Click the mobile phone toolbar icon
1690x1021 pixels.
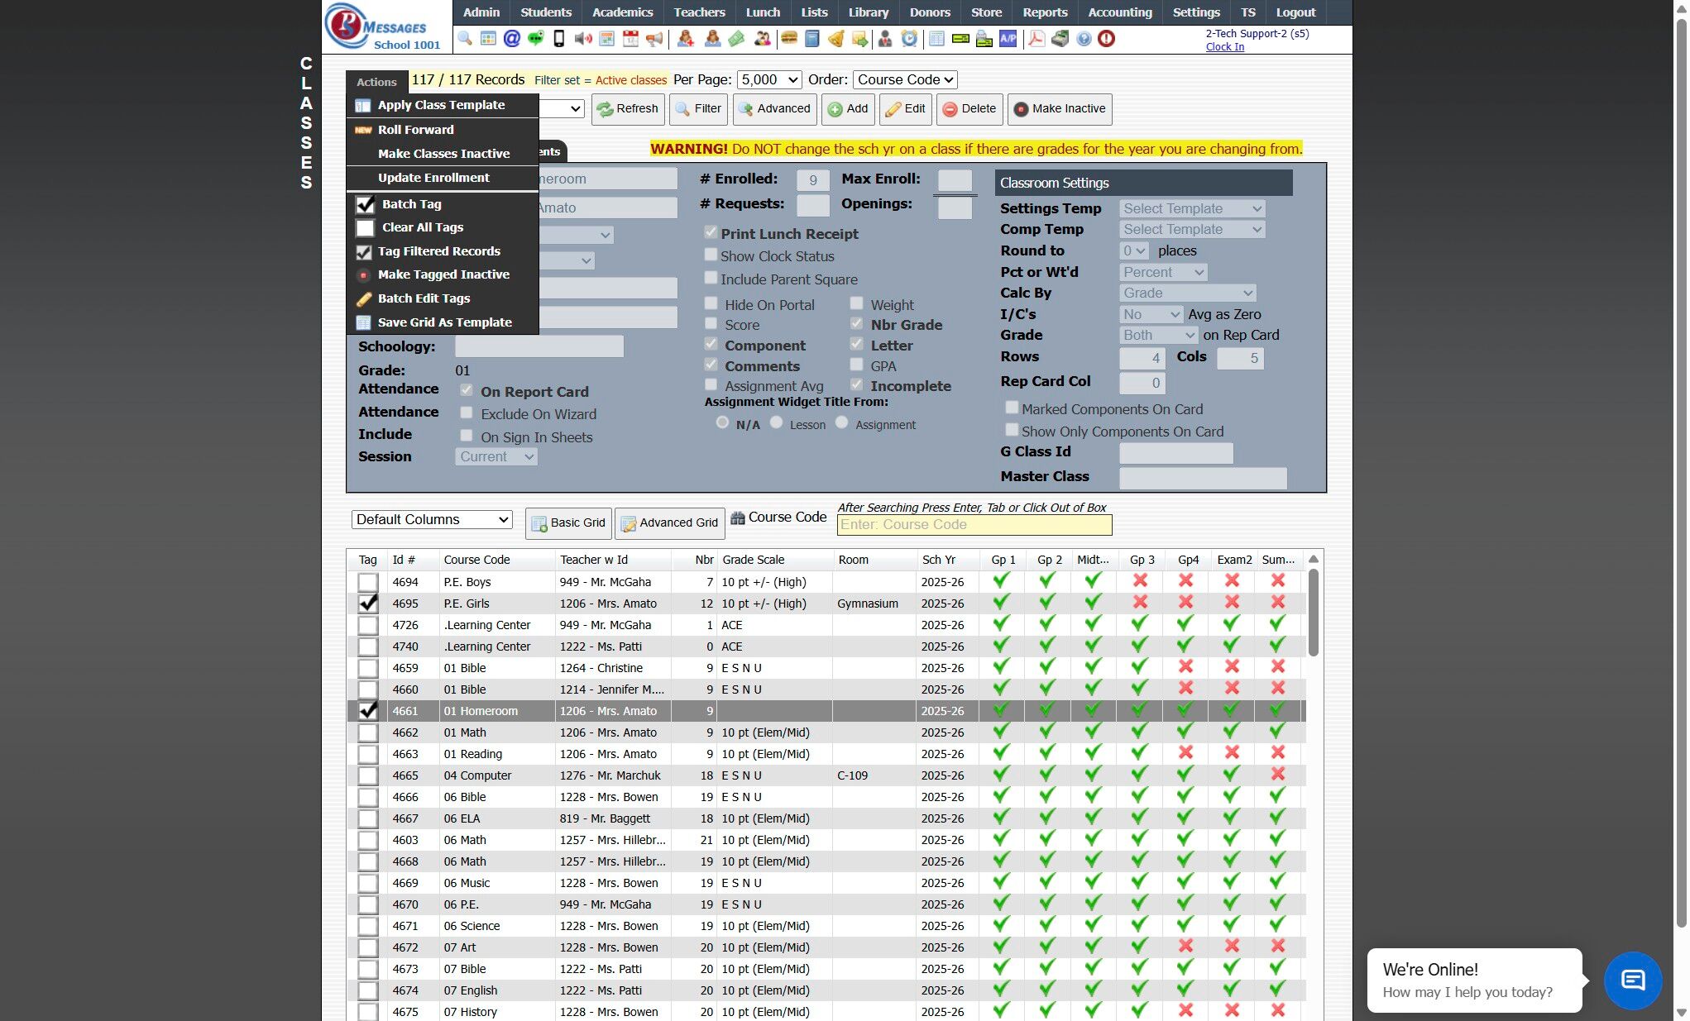coord(559,39)
